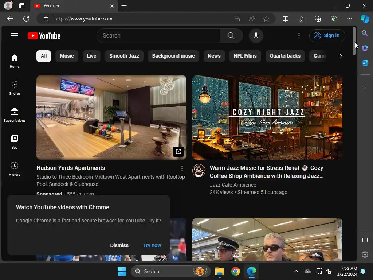373x280 pixels.
Task: Show more filter chips with arrow
Action: click(x=341, y=56)
